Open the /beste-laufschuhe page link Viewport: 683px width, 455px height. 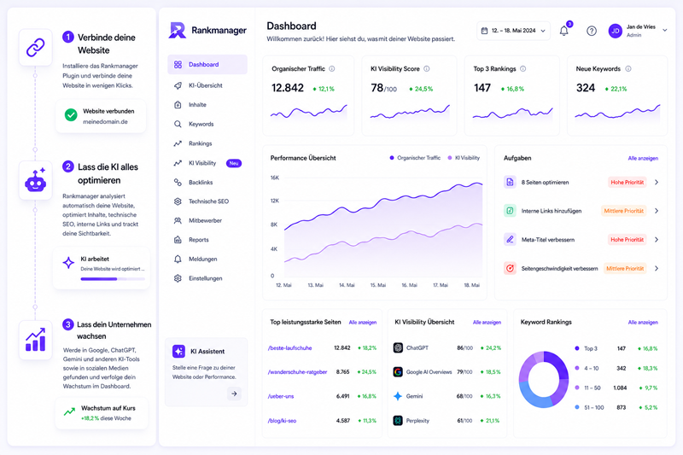coord(289,348)
